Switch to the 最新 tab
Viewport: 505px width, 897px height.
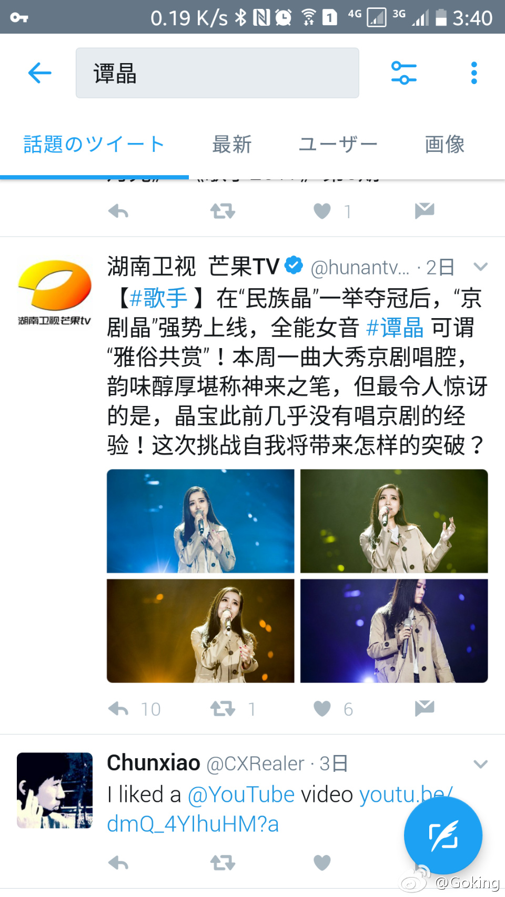point(232,144)
